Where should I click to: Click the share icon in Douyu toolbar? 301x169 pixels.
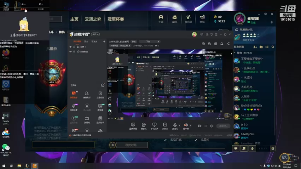pyautogui.click(x=228, y=44)
